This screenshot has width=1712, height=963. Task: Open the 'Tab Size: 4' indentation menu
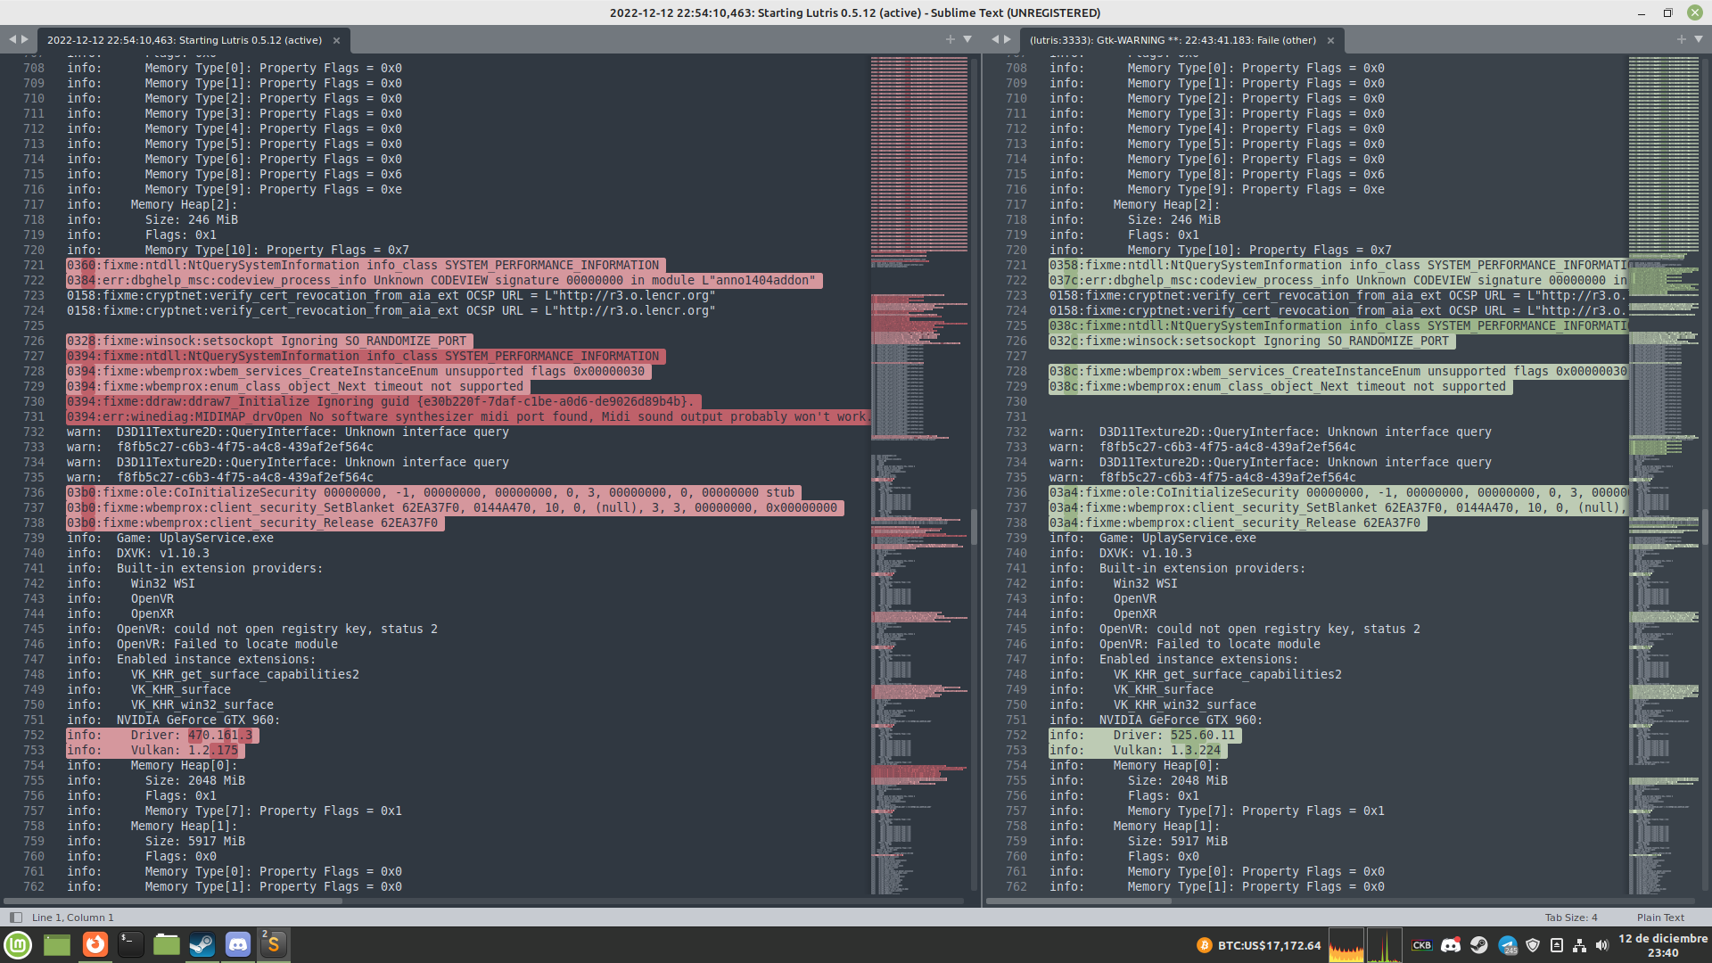[1571, 918]
